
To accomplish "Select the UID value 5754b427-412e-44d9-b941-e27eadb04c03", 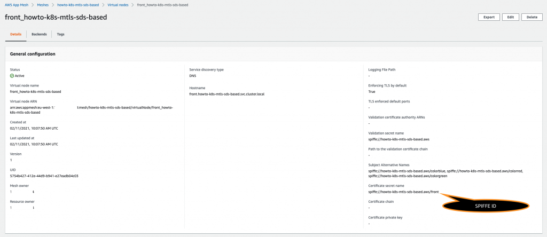I will (x=44, y=176).
